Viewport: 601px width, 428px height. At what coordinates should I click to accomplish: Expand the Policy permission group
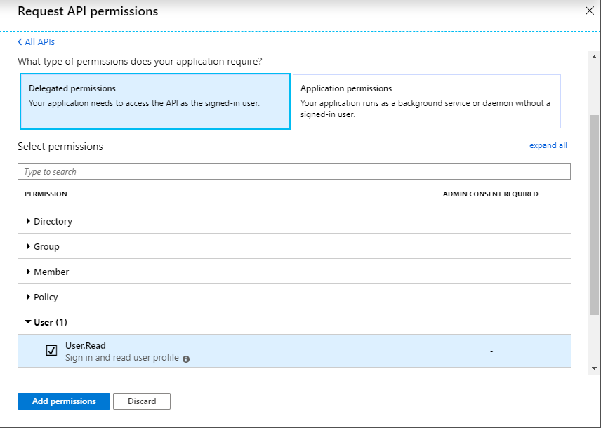[x=28, y=297]
